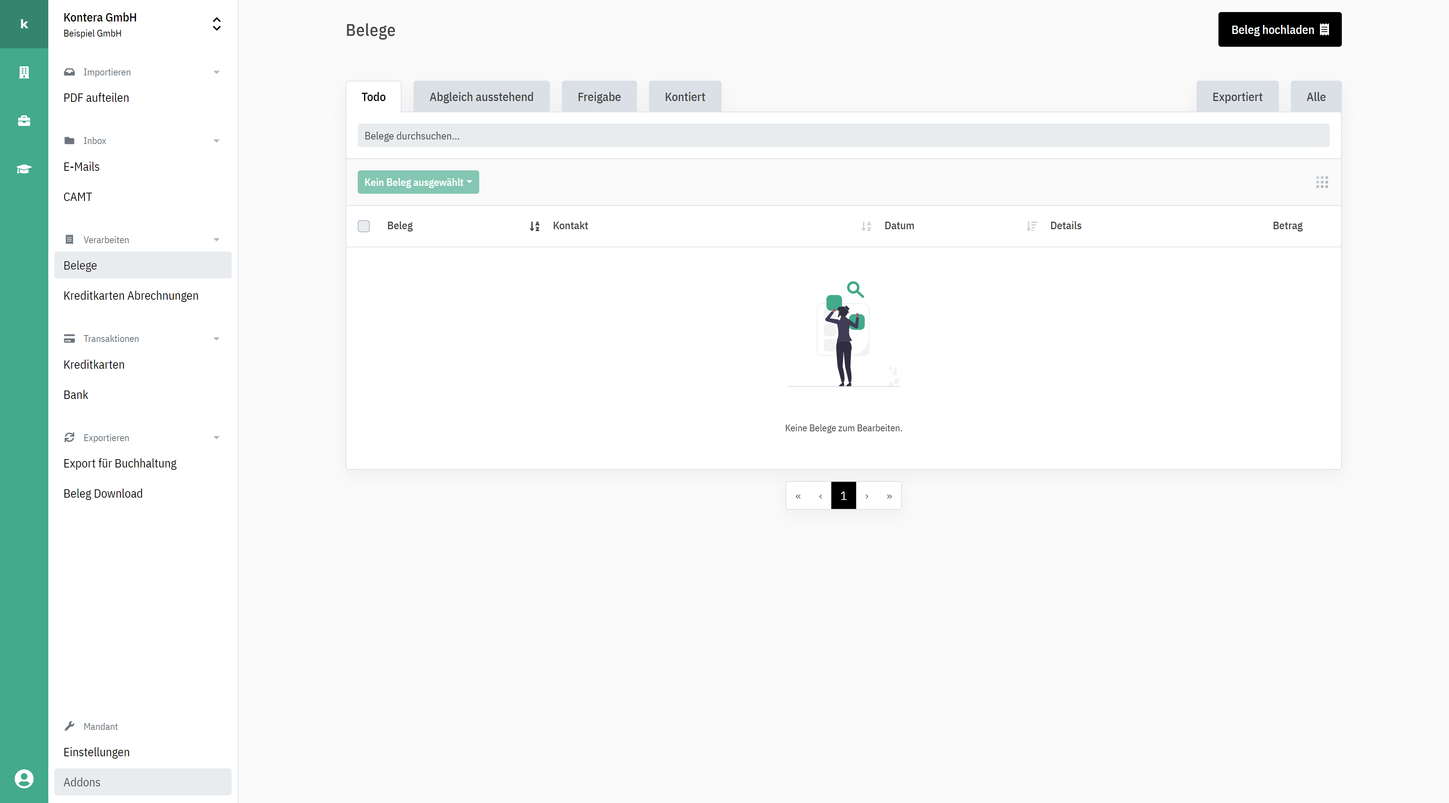Tick the select-all Belege checkbox
Image resolution: width=1449 pixels, height=803 pixels.
(364, 226)
